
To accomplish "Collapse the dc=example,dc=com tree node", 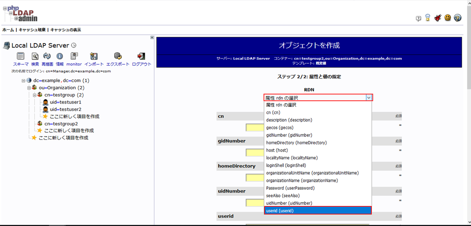I will [24, 81].
